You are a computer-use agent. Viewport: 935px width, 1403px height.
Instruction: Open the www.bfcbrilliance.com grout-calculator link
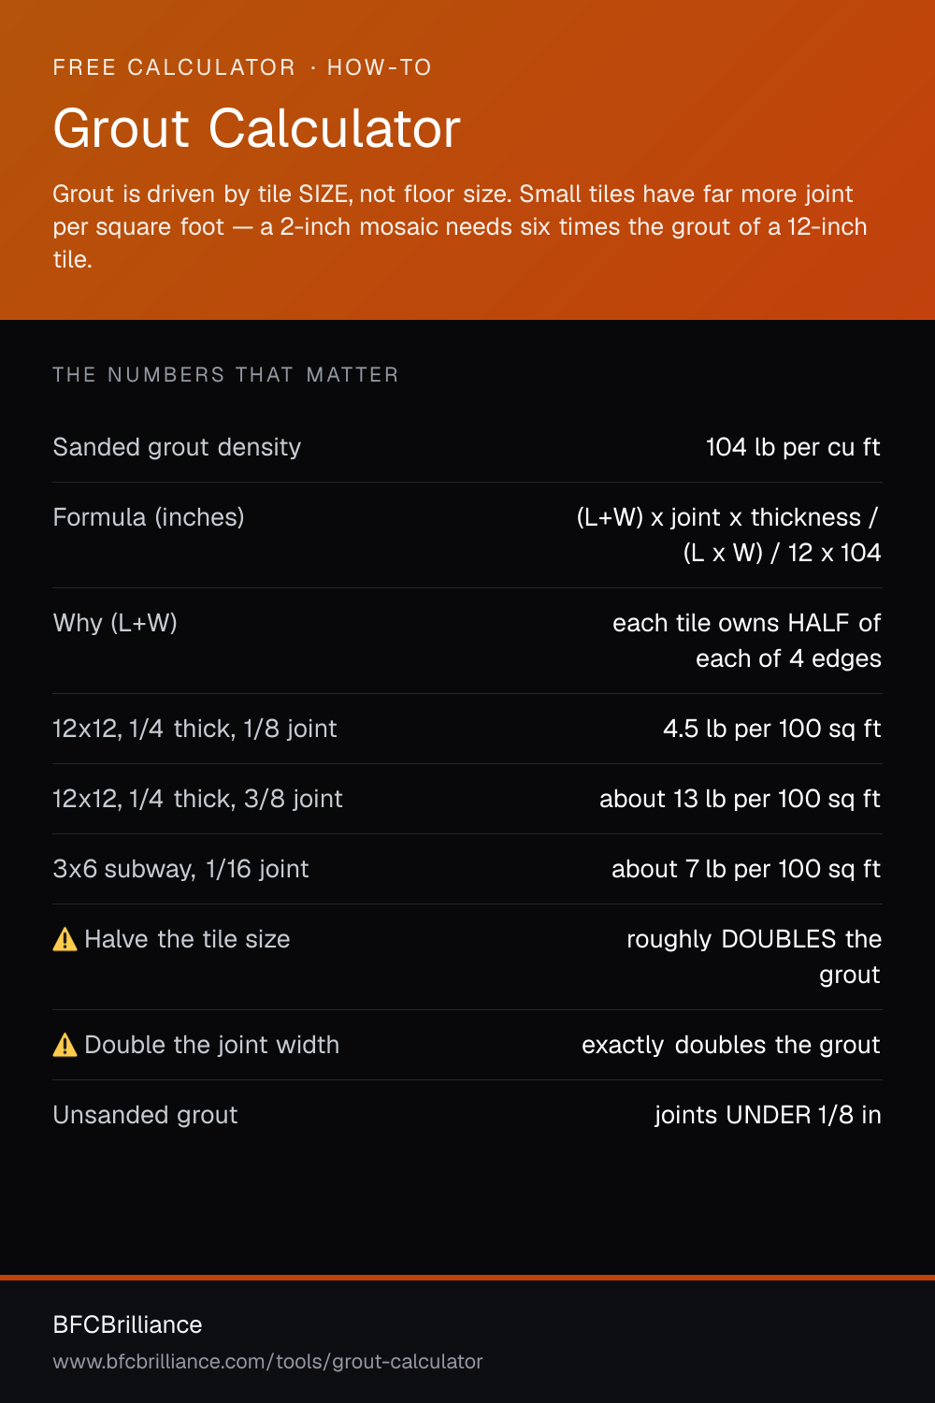(x=267, y=1362)
